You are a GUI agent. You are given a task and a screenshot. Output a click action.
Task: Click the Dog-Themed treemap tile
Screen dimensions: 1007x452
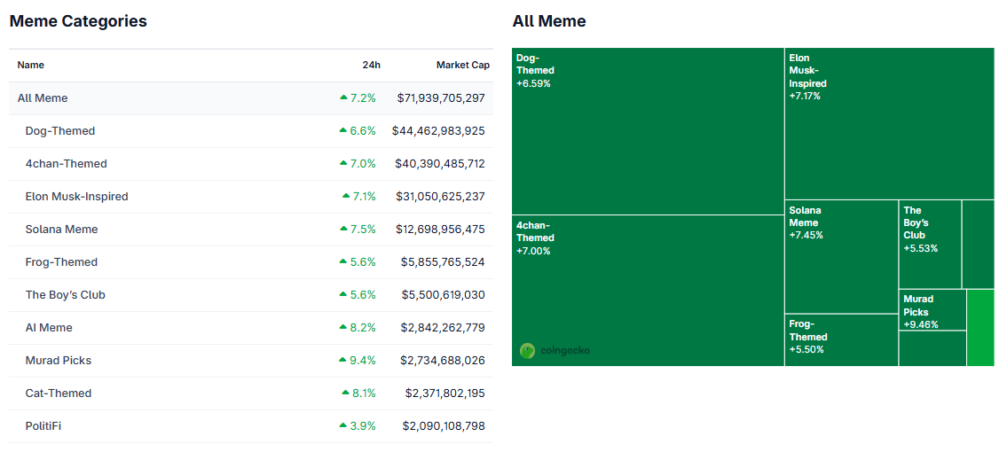(648, 131)
